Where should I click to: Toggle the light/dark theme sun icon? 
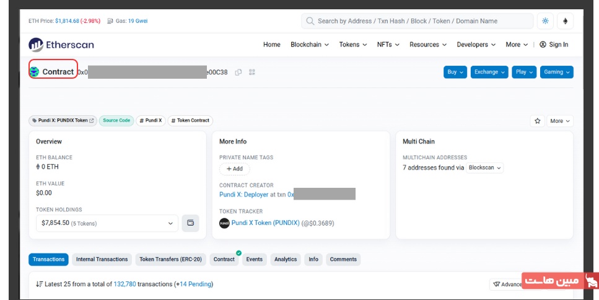click(545, 21)
